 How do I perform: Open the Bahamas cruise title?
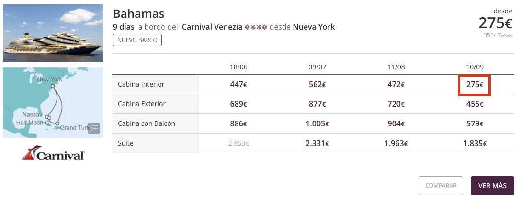(139, 13)
